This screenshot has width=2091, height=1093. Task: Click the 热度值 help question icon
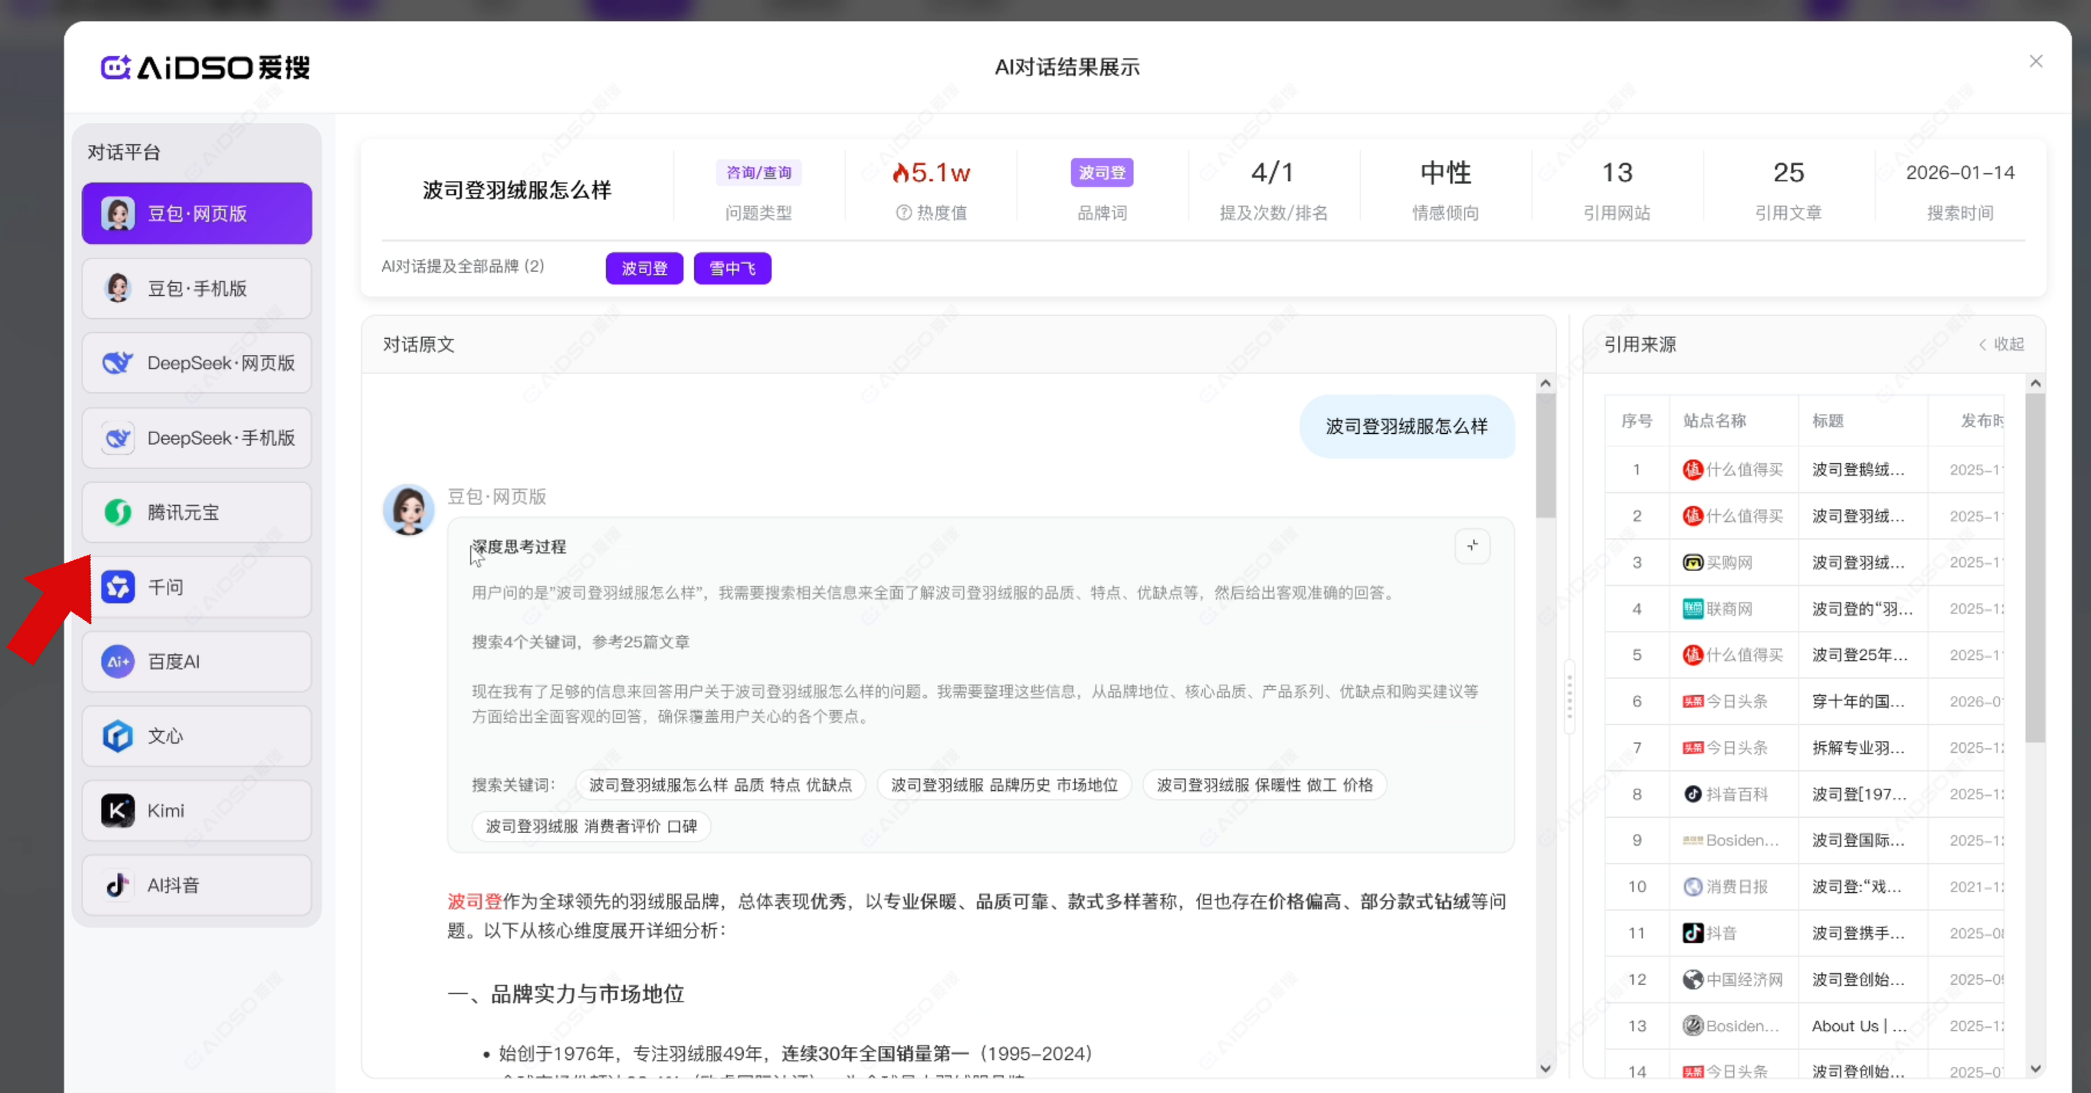[x=903, y=213]
